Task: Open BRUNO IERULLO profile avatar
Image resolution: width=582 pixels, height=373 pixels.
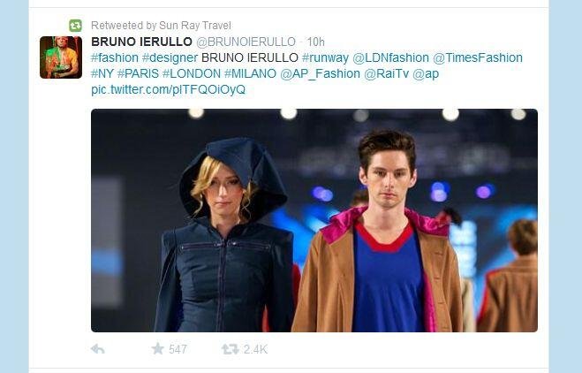Action: 61,57
